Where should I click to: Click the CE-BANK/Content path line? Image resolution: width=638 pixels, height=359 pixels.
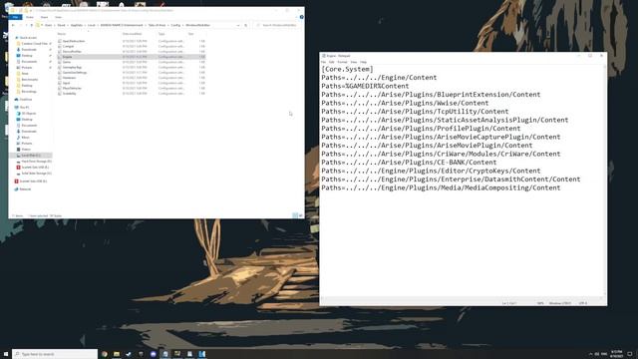(x=409, y=163)
